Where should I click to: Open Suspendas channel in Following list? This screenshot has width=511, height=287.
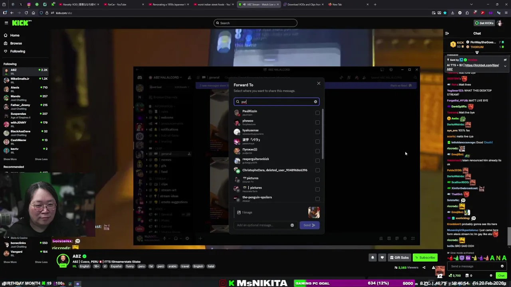(x=25, y=116)
